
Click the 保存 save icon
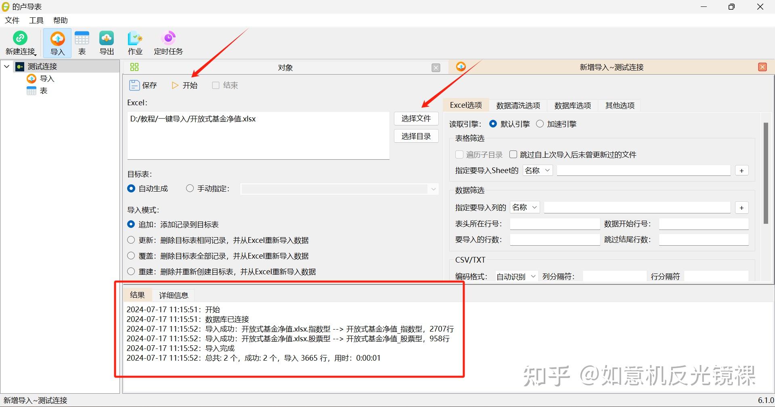point(134,85)
